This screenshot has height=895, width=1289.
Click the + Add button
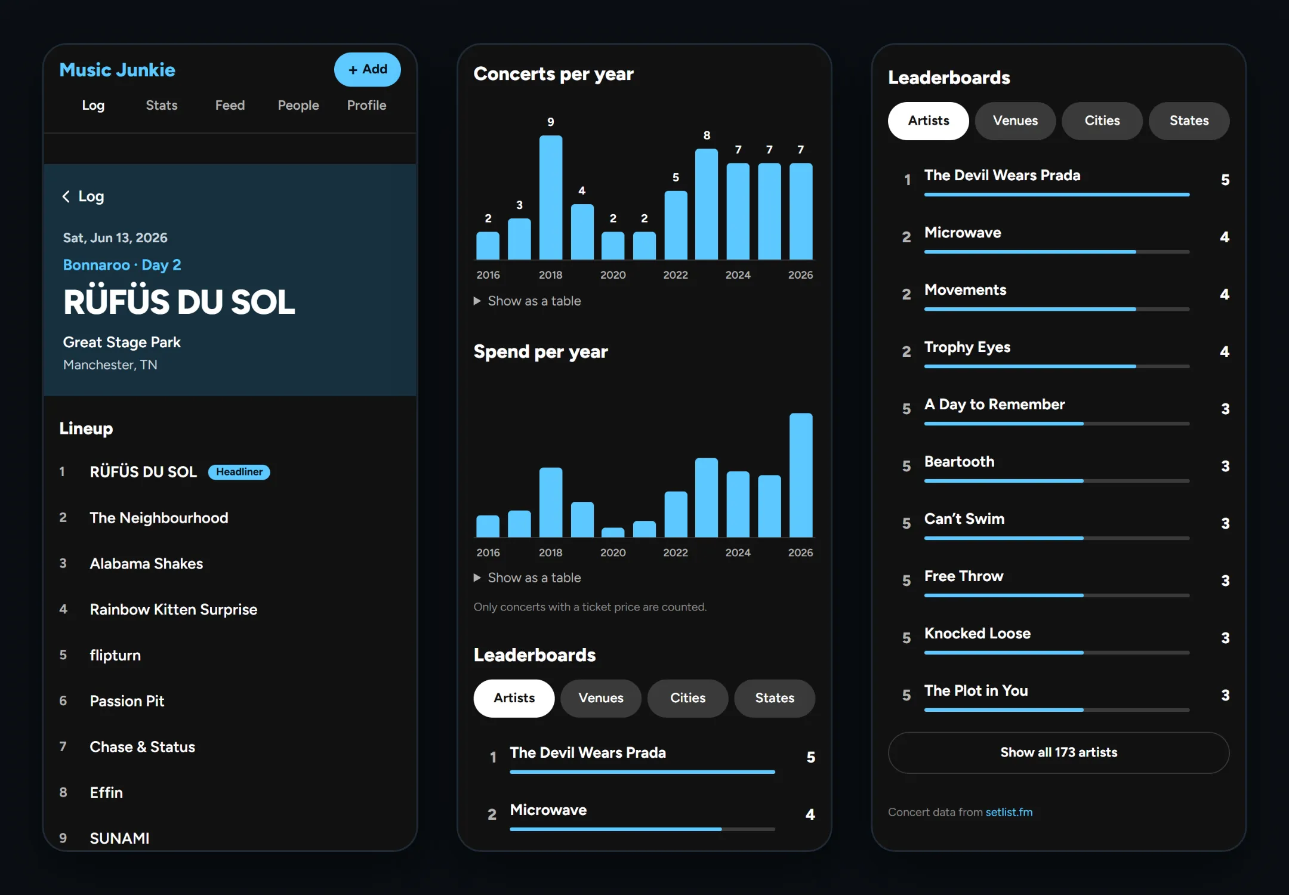coord(367,70)
